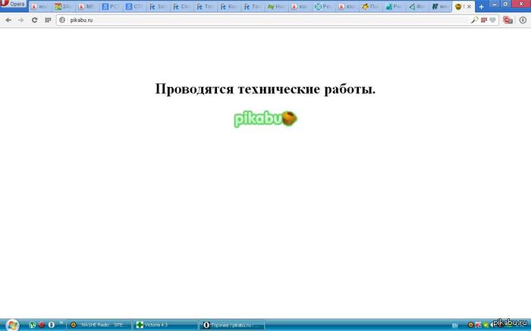Click the heart bookmark icon in address bar
The height and width of the screenshot is (331, 531).
click(x=493, y=20)
